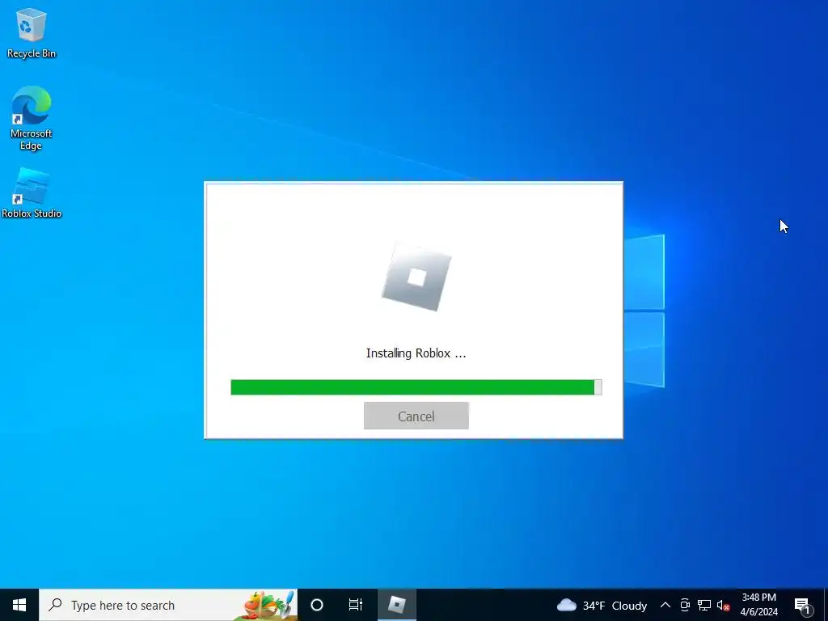The height and width of the screenshot is (621, 828).
Task: Show hidden system tray icons
Action: coord(665,605)
